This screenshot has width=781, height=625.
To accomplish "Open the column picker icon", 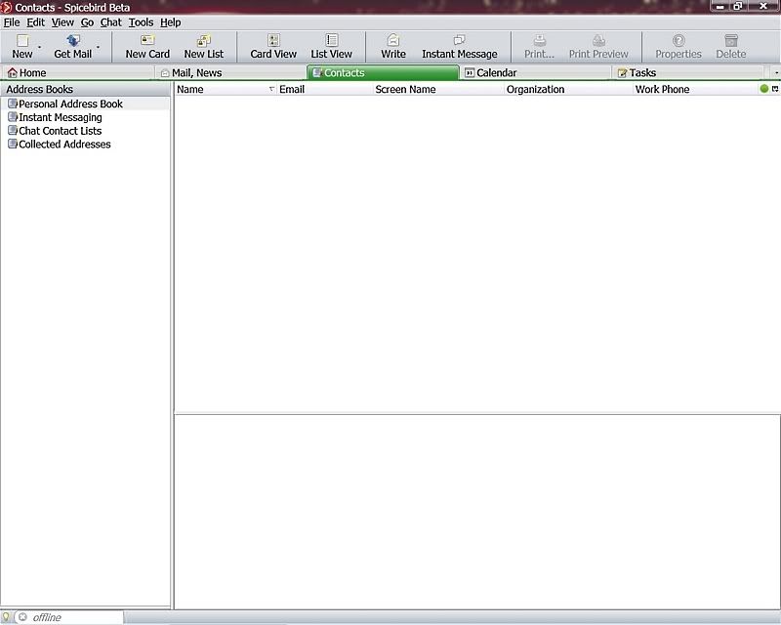I will 775,89.
